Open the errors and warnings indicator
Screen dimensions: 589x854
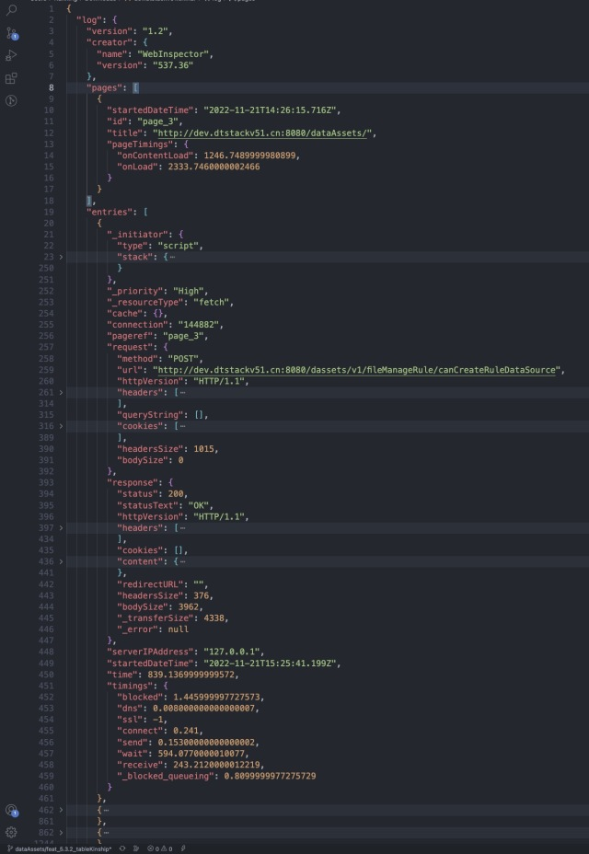click(159, 848)
